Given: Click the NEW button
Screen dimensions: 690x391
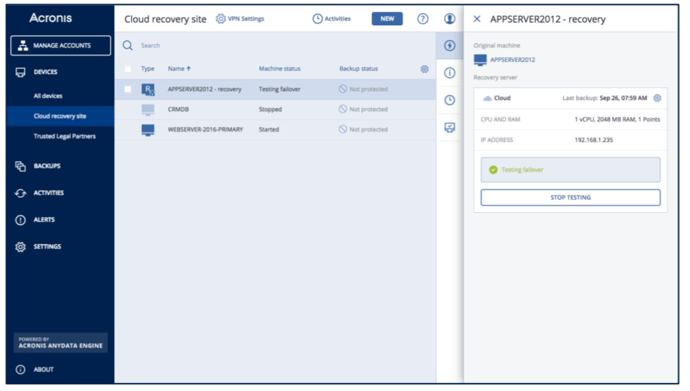Looking at the screenshot, I should tap(387, 19).
